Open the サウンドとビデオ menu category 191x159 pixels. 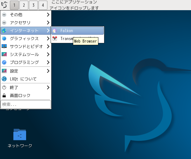click(26, 46)
